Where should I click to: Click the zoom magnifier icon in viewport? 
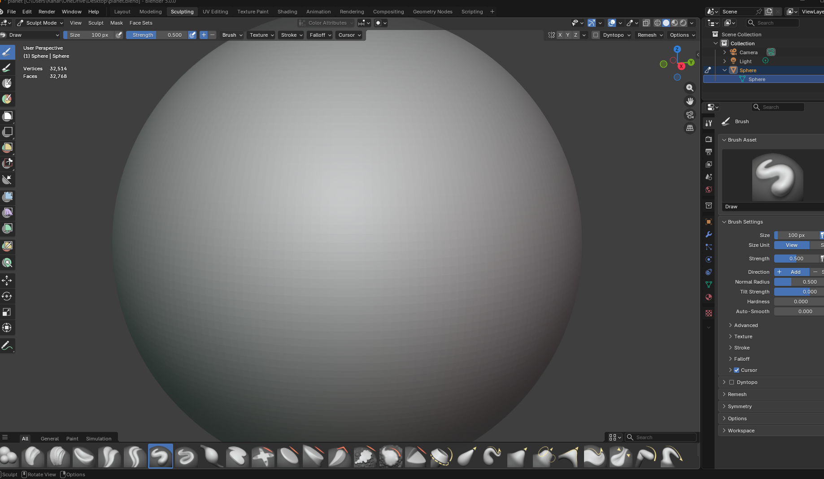pos(690,88)
